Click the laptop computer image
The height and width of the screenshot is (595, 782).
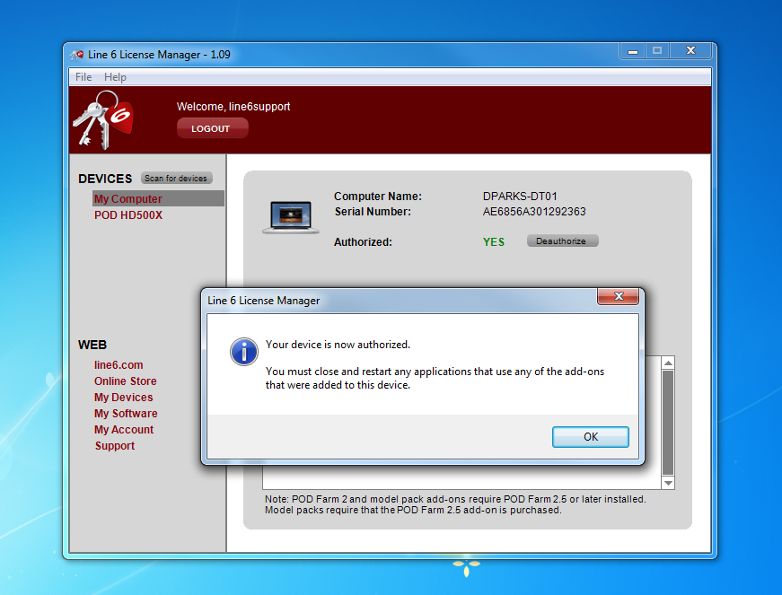pos(291,217)
